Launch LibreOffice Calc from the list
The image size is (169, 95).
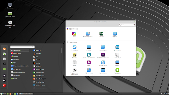39,73
